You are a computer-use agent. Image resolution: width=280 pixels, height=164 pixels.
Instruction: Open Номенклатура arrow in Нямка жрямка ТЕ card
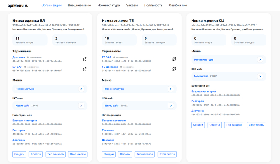click(170, 89)
